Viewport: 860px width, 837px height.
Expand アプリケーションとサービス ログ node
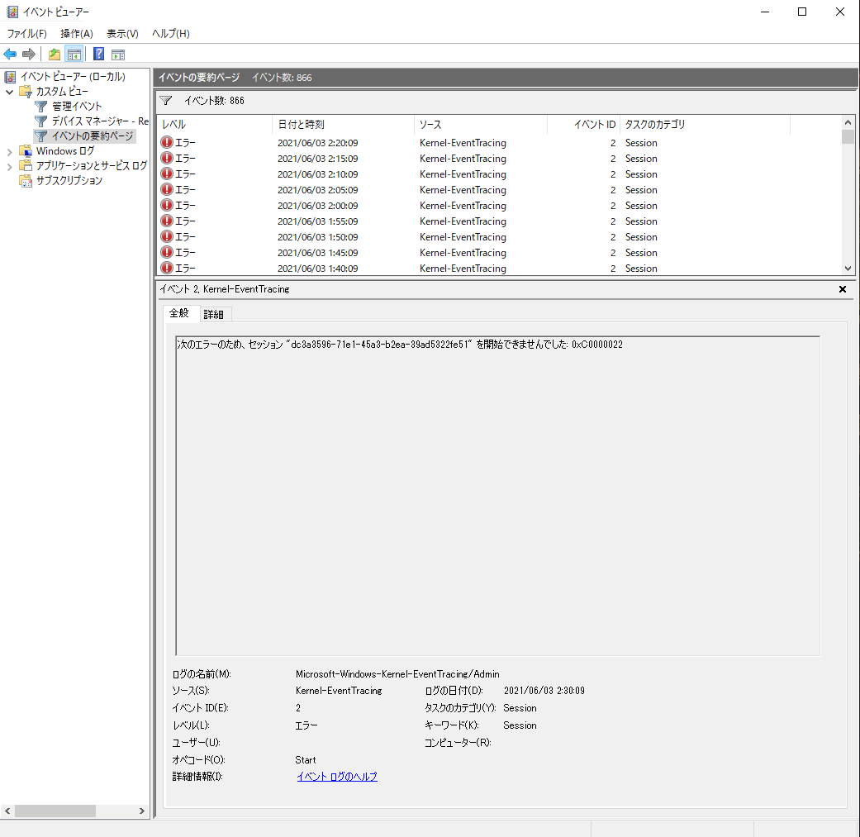[x=9, y=166]
